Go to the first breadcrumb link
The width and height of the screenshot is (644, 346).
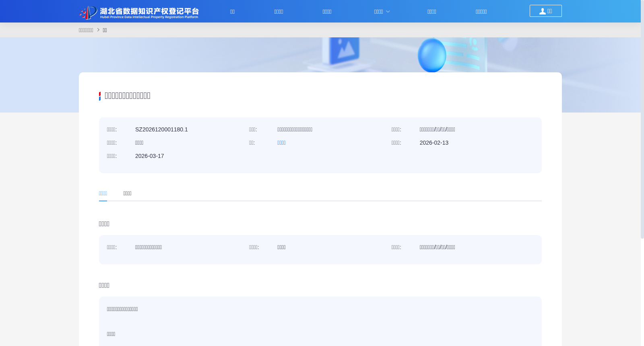86,30
